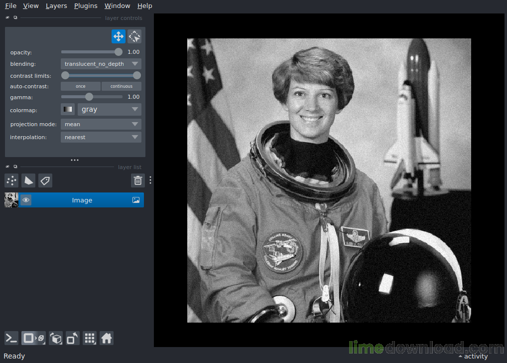Open the Plugins menu

point(85,5)
